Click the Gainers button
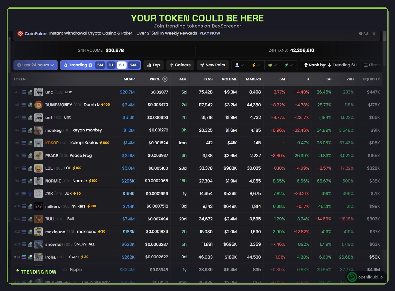 click(x=180, y=65)
